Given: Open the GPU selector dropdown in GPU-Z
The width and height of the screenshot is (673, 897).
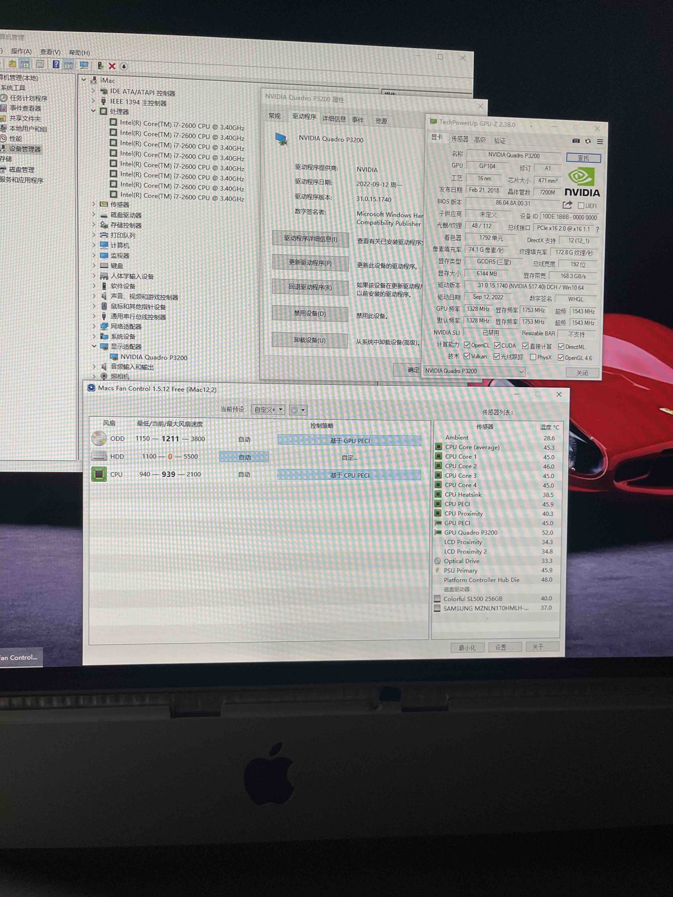Looking at the screenshot, I should (474, 371).
